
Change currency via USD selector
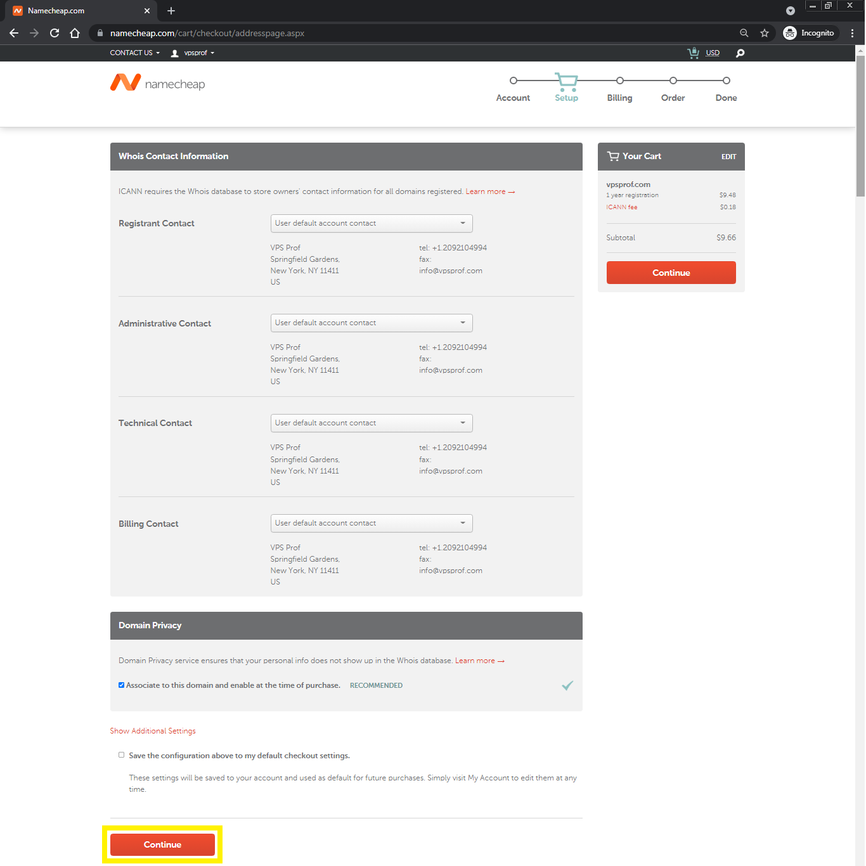713,53
